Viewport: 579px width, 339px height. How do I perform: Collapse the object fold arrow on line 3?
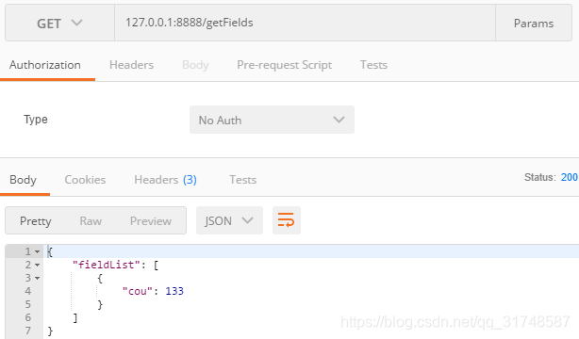(x=37, y=278)
